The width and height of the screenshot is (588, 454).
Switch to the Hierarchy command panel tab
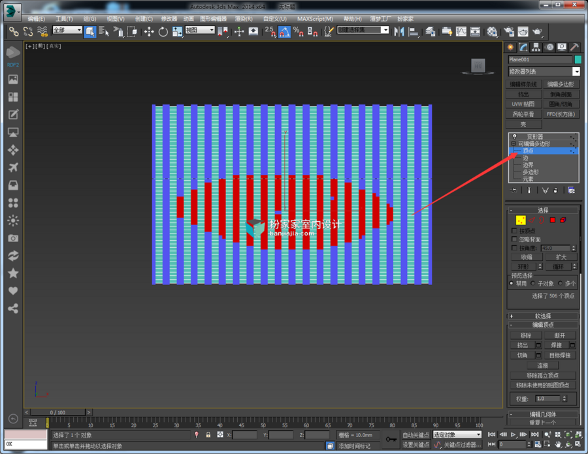click(536, 47)
